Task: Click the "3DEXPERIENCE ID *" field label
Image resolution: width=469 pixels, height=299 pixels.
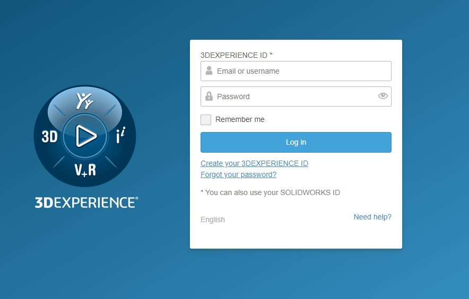Action: click(236, 55)
